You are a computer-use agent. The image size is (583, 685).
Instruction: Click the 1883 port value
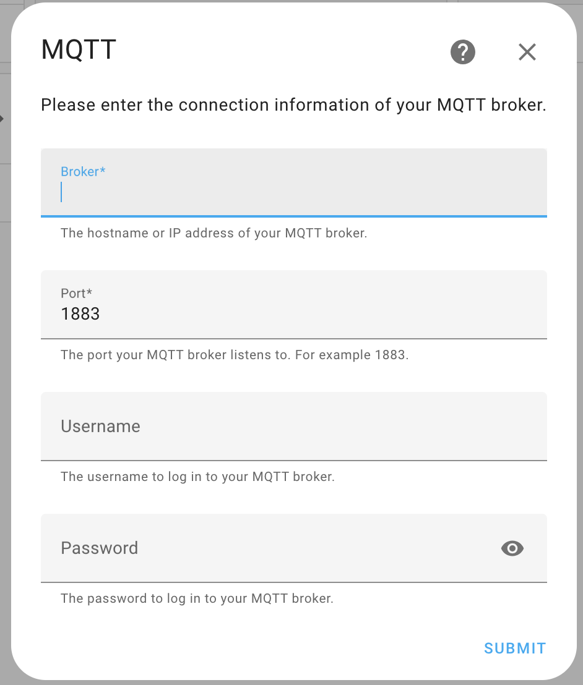(x=80, y=313)
